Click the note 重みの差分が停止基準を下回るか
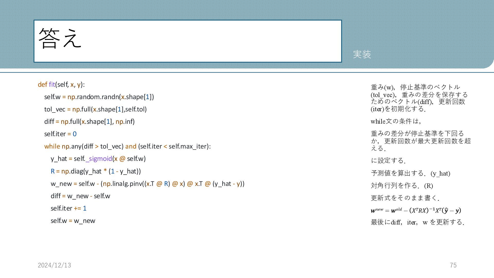Viewport: 494px width, 278px height. point(421,141)
